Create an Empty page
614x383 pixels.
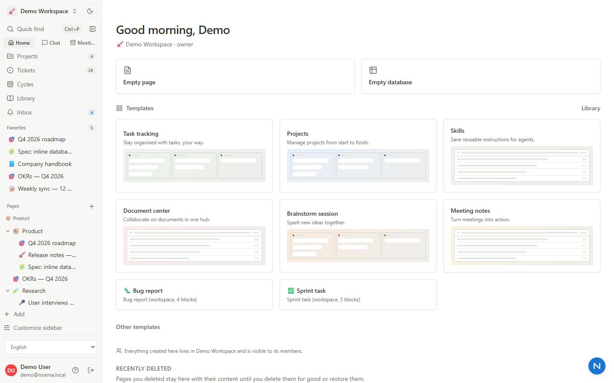pos(235,76)
